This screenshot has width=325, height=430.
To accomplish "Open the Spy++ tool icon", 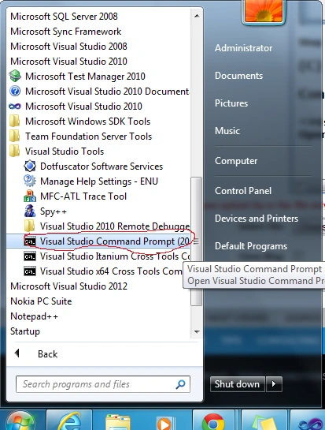I will click(x=30, y=211).
